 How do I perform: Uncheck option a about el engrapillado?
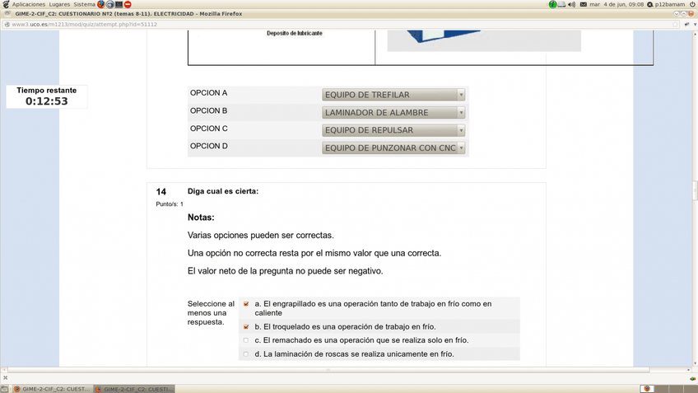pos(246,304)
